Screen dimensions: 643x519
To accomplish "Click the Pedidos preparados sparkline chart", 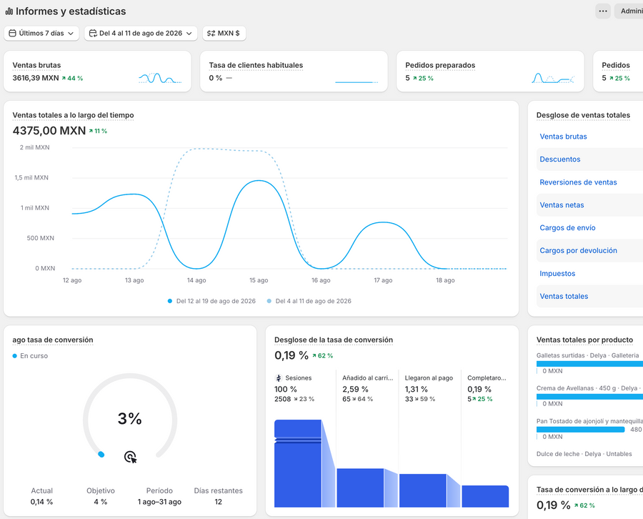I will point(553,77).
